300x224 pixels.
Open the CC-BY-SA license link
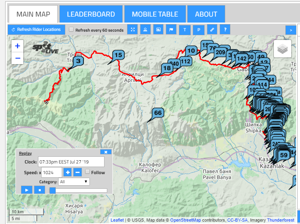237,220
